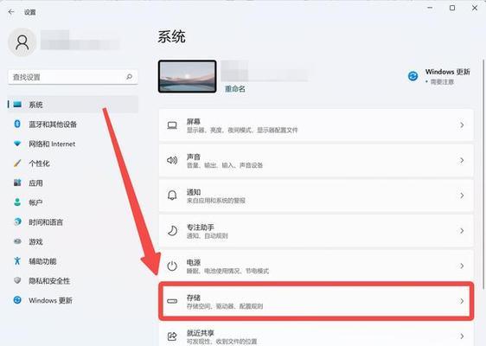Click the moon icon for 专注助手
Screen dimensions: 486x346
[172, 231]
